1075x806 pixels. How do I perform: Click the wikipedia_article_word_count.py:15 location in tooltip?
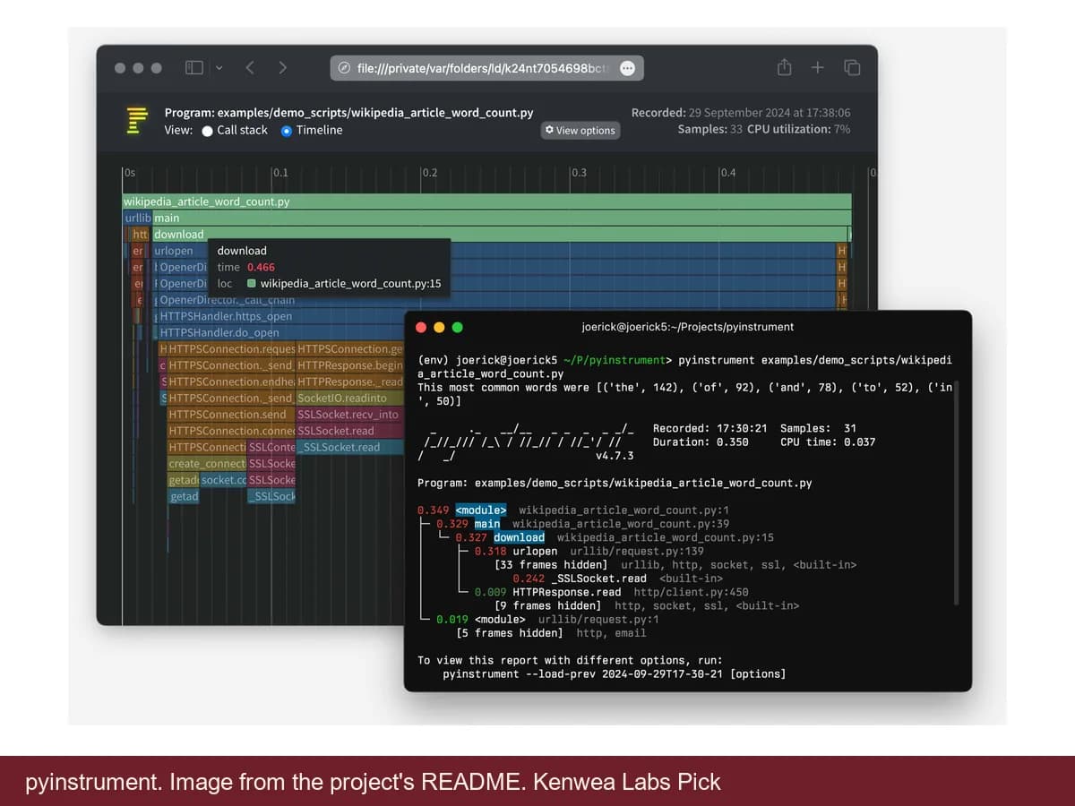coord(351,284)
